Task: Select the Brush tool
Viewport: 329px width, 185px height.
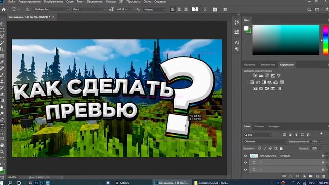Action: [x=2, y=75]
